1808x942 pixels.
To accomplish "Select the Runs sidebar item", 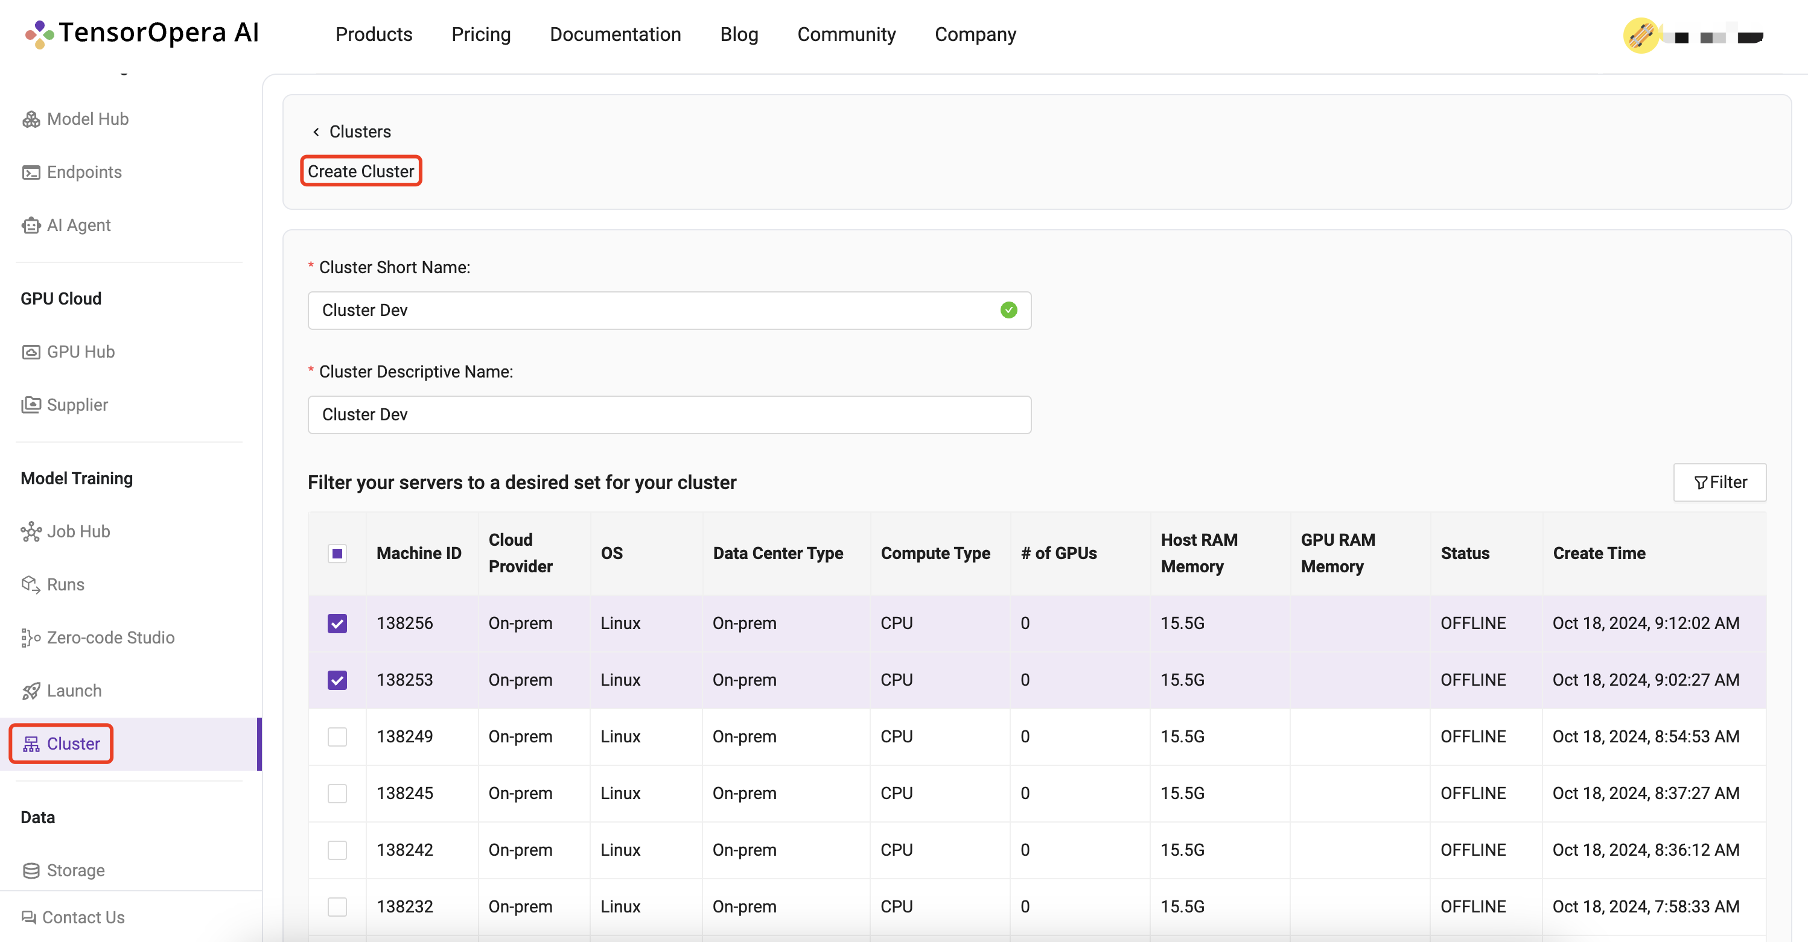I will [x=65, y=585].
